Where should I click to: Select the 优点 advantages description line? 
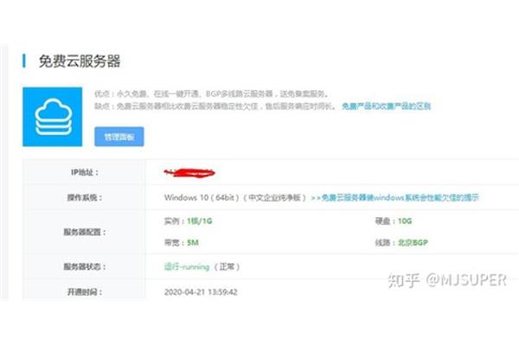(212, 93)
